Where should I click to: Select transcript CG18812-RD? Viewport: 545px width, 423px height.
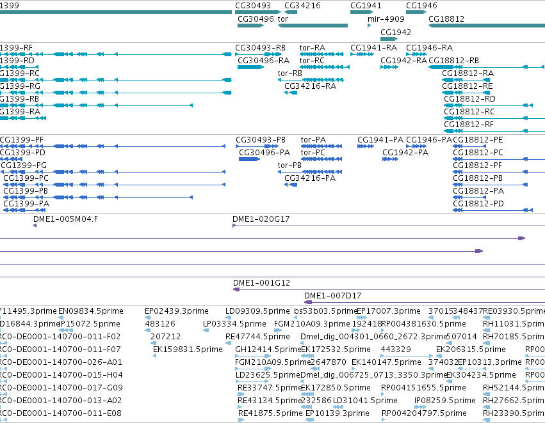(x=469, y=99)
